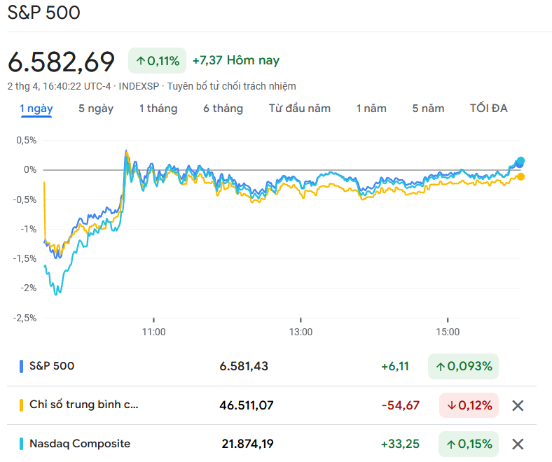Click the red 0,12% down-arrow badge
This screenshot has width=552, height=462.
[469, 405]
